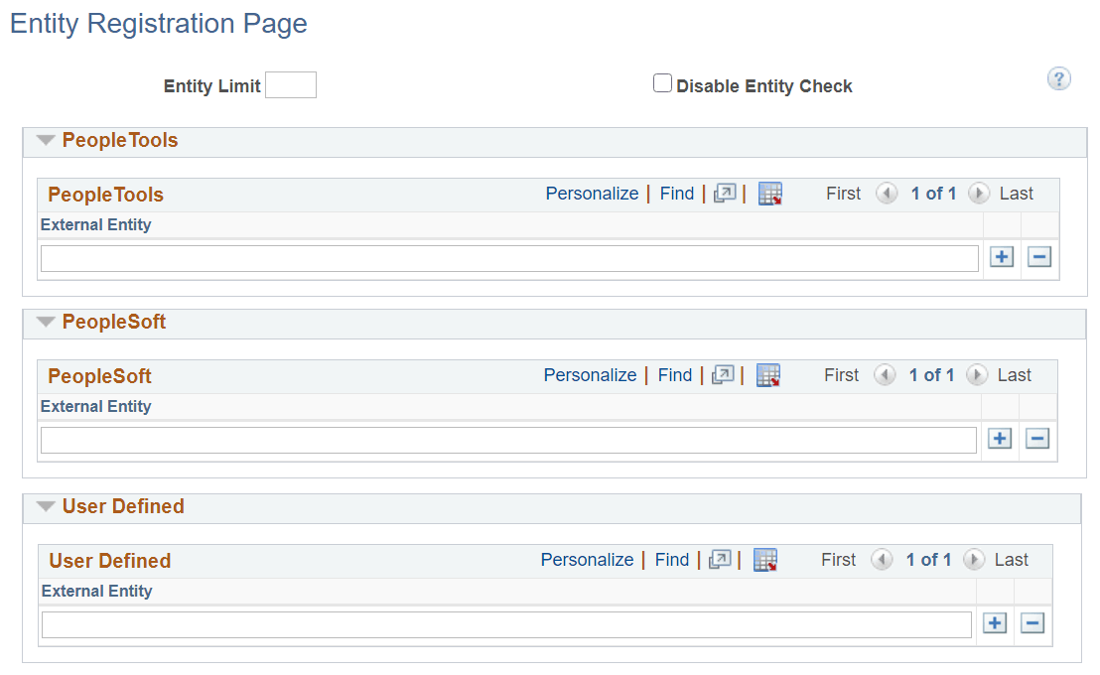Click the previous-row arrow in the User Defined grid
The height and width of the screenshot is (675, 1100).
[882, 560]
